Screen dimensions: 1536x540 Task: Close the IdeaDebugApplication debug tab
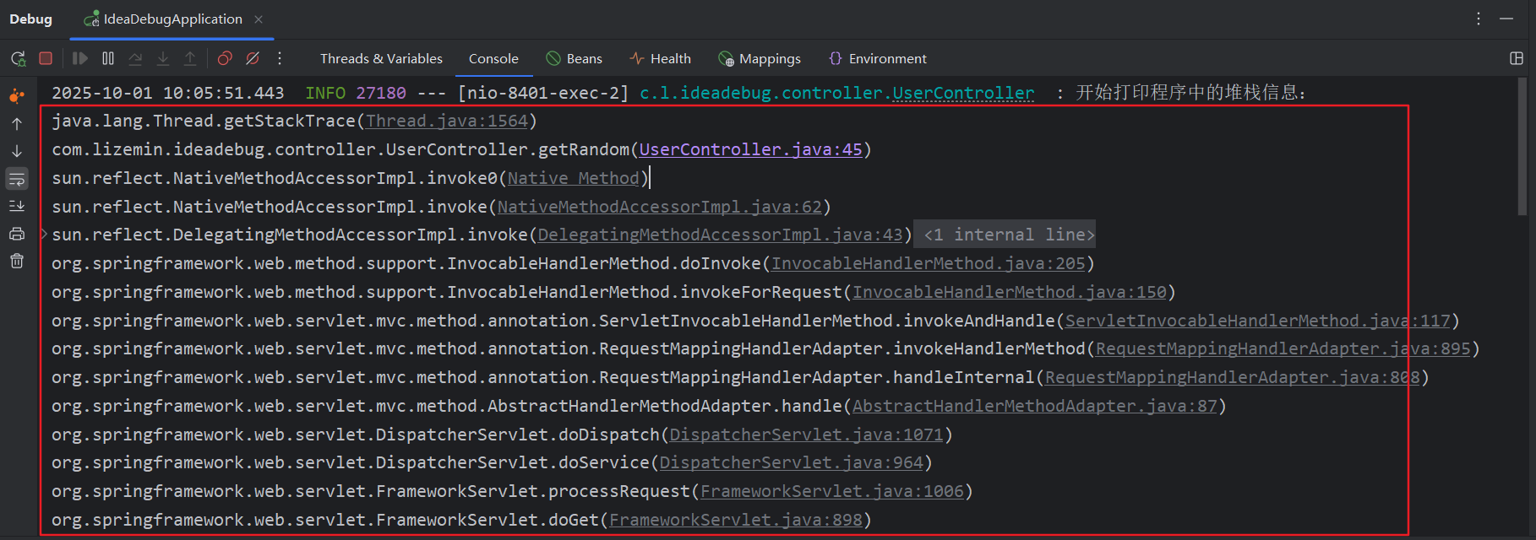coord(259,19)
